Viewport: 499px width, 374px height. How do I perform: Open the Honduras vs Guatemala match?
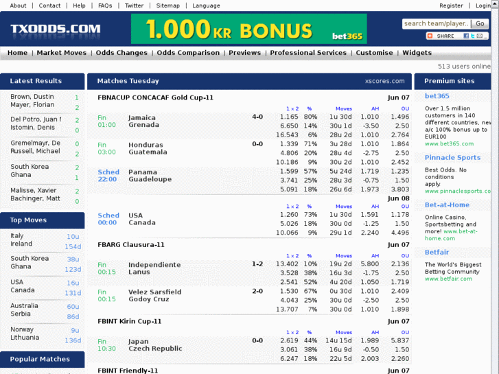click(x=148, y=148)
